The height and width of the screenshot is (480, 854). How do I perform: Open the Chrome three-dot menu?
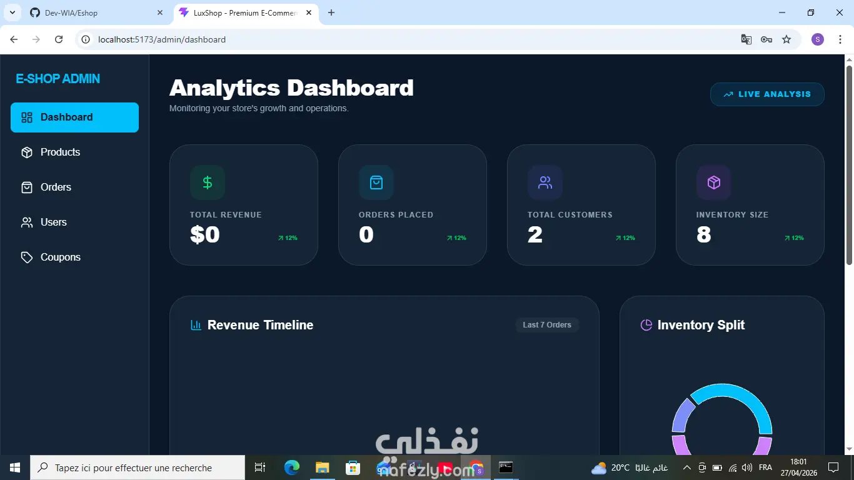840,39
